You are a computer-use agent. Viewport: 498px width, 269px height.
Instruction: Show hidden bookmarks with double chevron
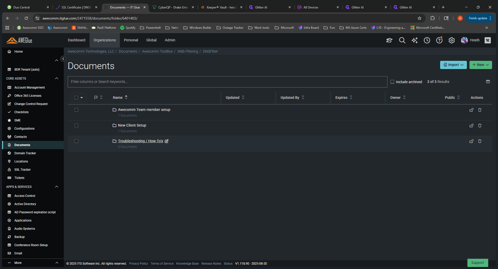(486, 28)
